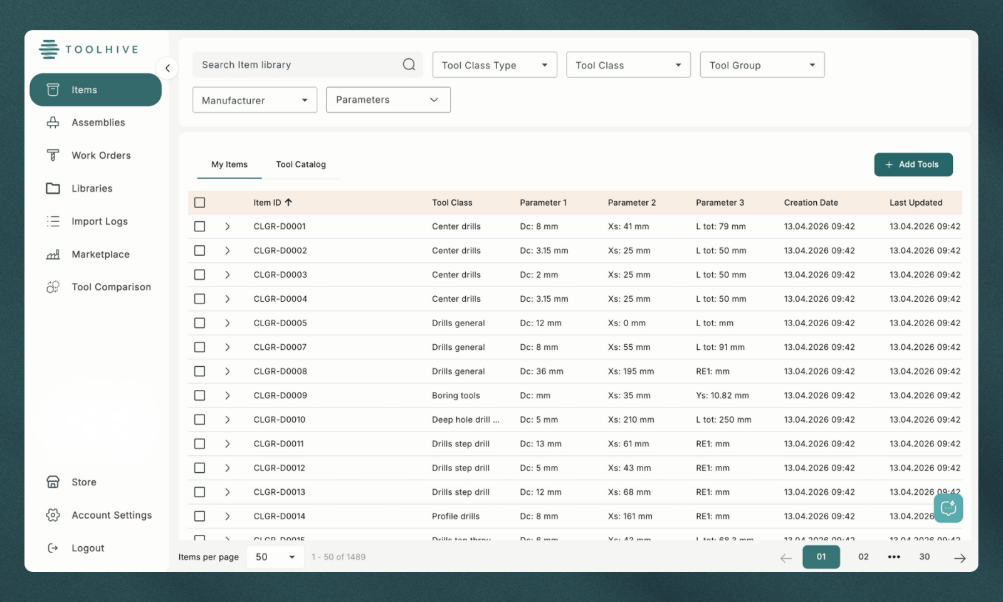The height and width of the screenshot is (602, 1003).
Task: Expand row CLGR-D0011 with its chevron
Action: coord(227,444)
